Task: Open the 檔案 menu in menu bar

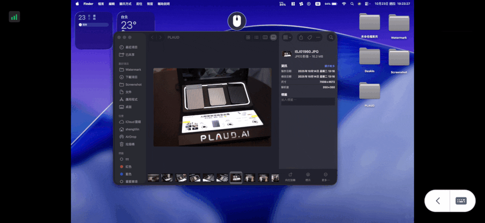Action: tap(101, 3)
